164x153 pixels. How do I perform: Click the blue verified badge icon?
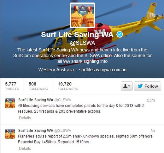pyautogui.click(x=120, y=34)
